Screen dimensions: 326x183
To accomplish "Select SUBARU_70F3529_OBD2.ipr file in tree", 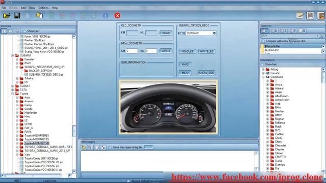I will 46,75.
